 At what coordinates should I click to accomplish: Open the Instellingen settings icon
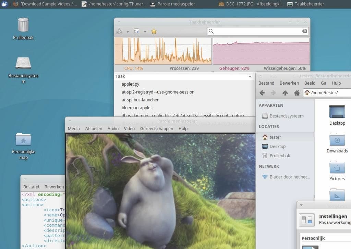click(x=306, y=220)
